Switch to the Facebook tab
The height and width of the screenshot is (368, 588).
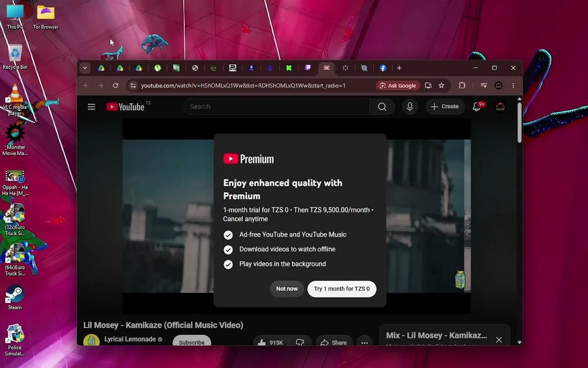tap(383, 68)
